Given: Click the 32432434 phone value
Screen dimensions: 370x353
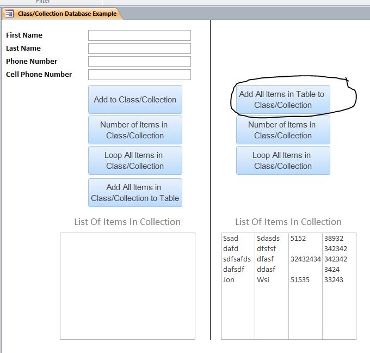Looking at the screenshot, I should click(306, 259).
